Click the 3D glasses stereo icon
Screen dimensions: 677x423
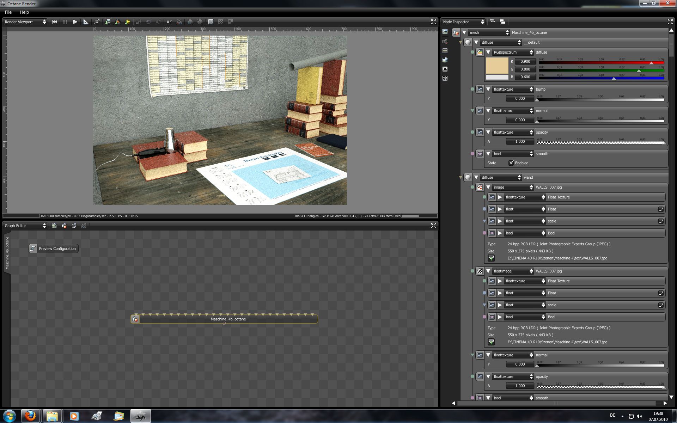[179, 22]
